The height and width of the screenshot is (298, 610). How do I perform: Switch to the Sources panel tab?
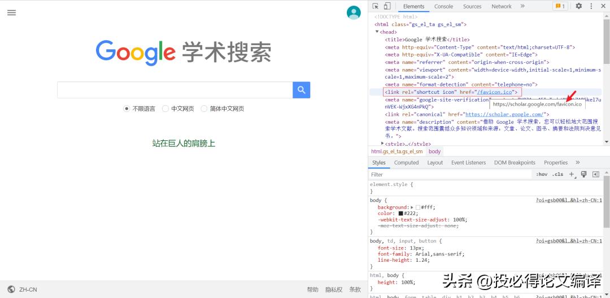(x=472, y=6)
